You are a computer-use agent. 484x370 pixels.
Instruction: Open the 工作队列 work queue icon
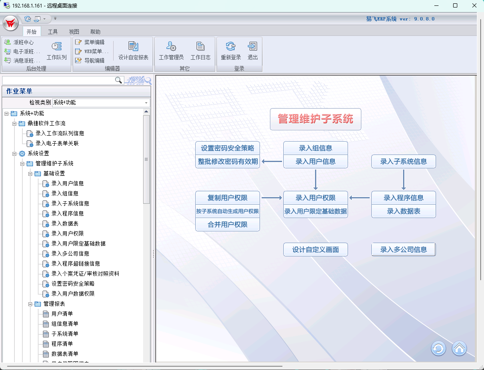pos(56,47)
